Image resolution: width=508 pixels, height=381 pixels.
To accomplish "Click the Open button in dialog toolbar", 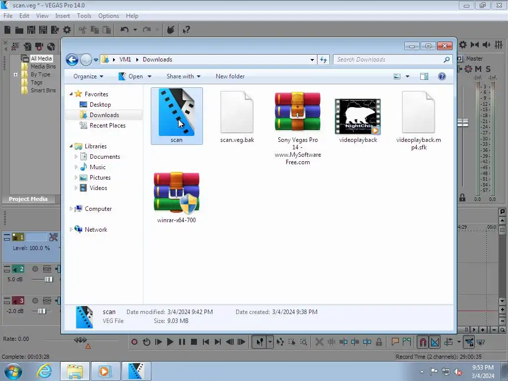I will [x=131, y=76].
